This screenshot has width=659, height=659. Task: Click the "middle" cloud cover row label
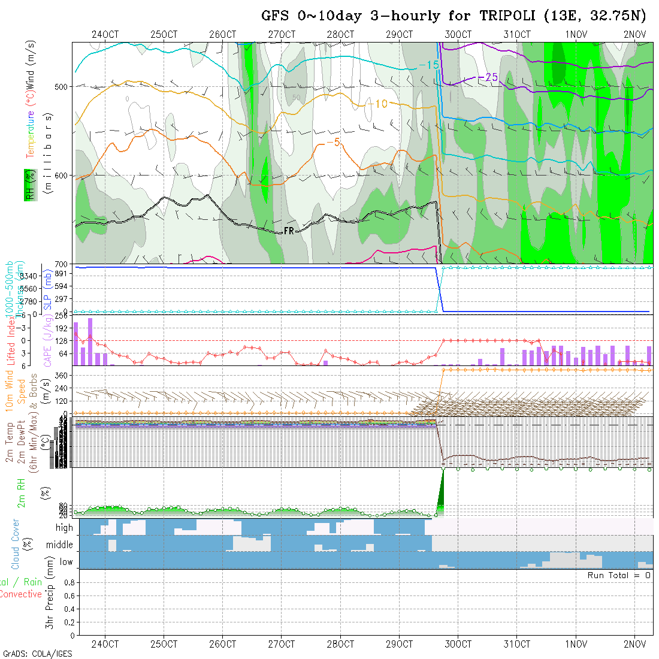(x=60, y=545)
